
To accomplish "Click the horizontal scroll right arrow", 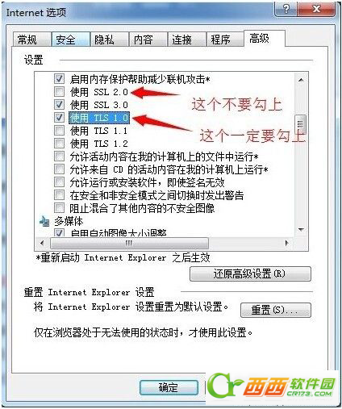I will click(x=286, y=243).
